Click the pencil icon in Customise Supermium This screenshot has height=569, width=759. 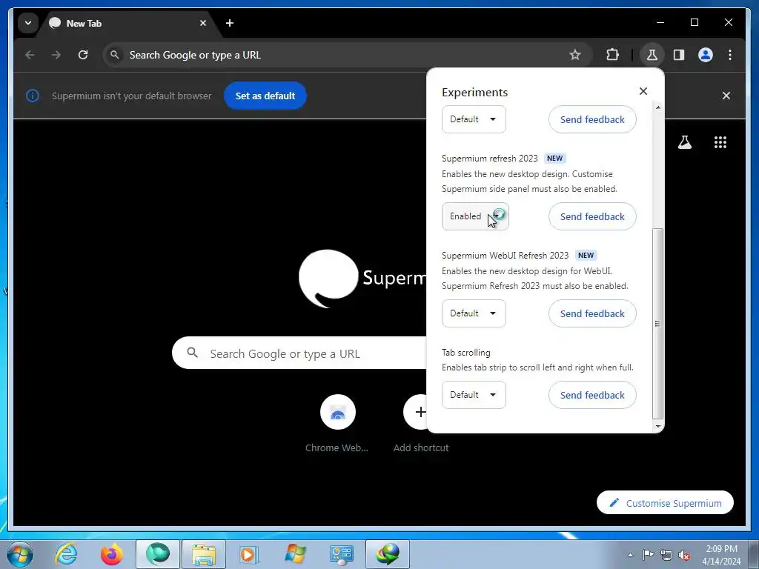click(614, 503)
